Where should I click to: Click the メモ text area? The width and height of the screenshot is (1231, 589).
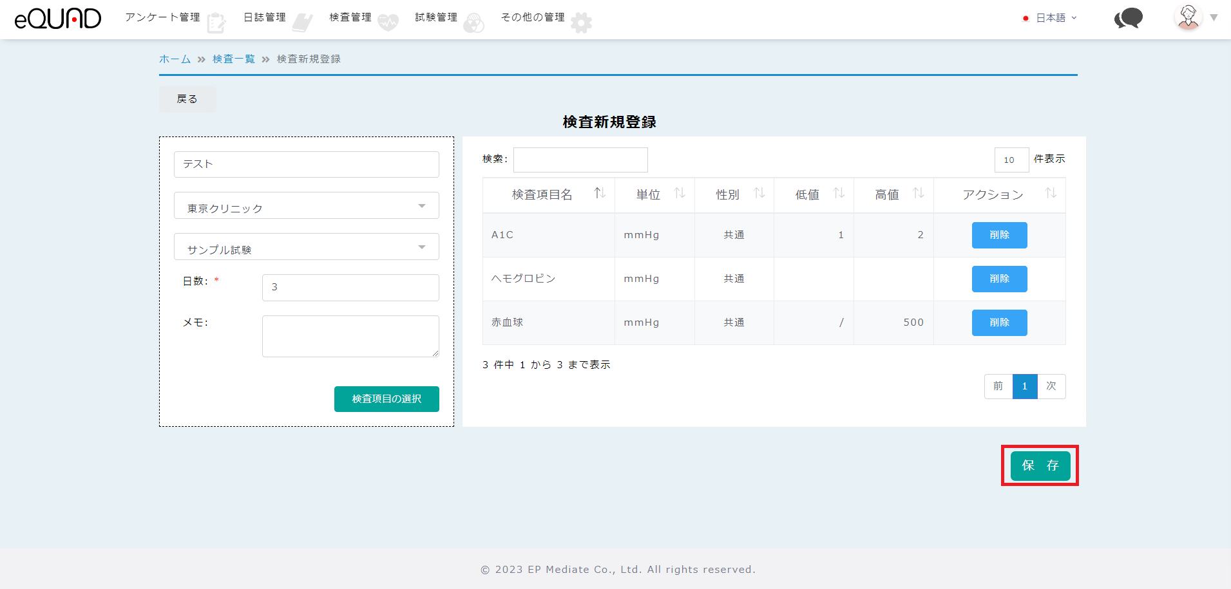click(350, 336)
